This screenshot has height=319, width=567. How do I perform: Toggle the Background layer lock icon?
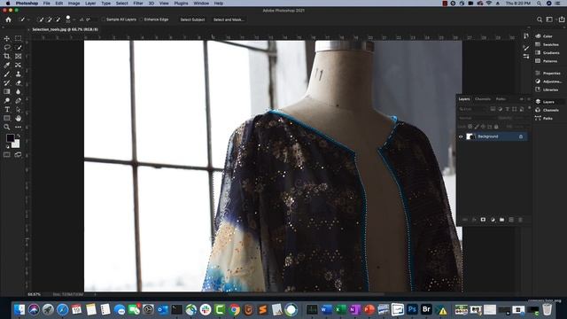pos(521,136)
